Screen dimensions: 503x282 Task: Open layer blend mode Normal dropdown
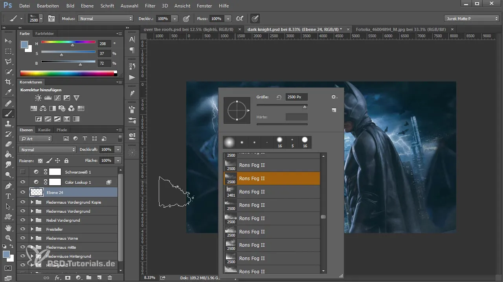click(x=47, y=150)
